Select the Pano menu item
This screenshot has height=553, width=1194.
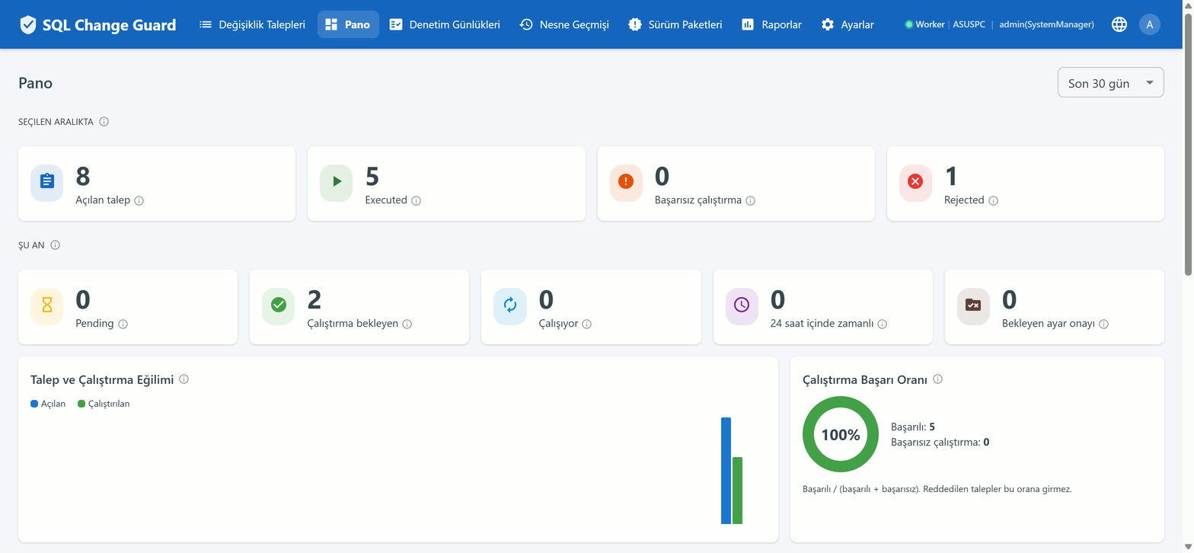tap(348, 24)
